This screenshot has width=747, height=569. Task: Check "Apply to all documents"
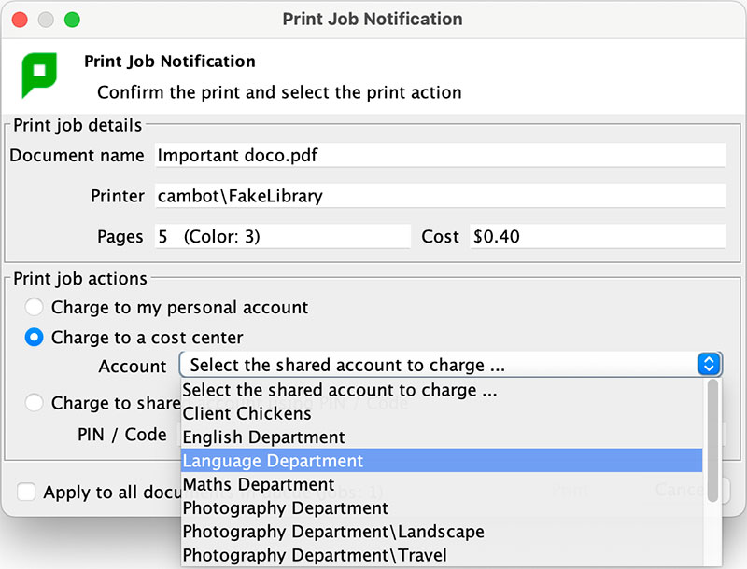pos(27,492)
